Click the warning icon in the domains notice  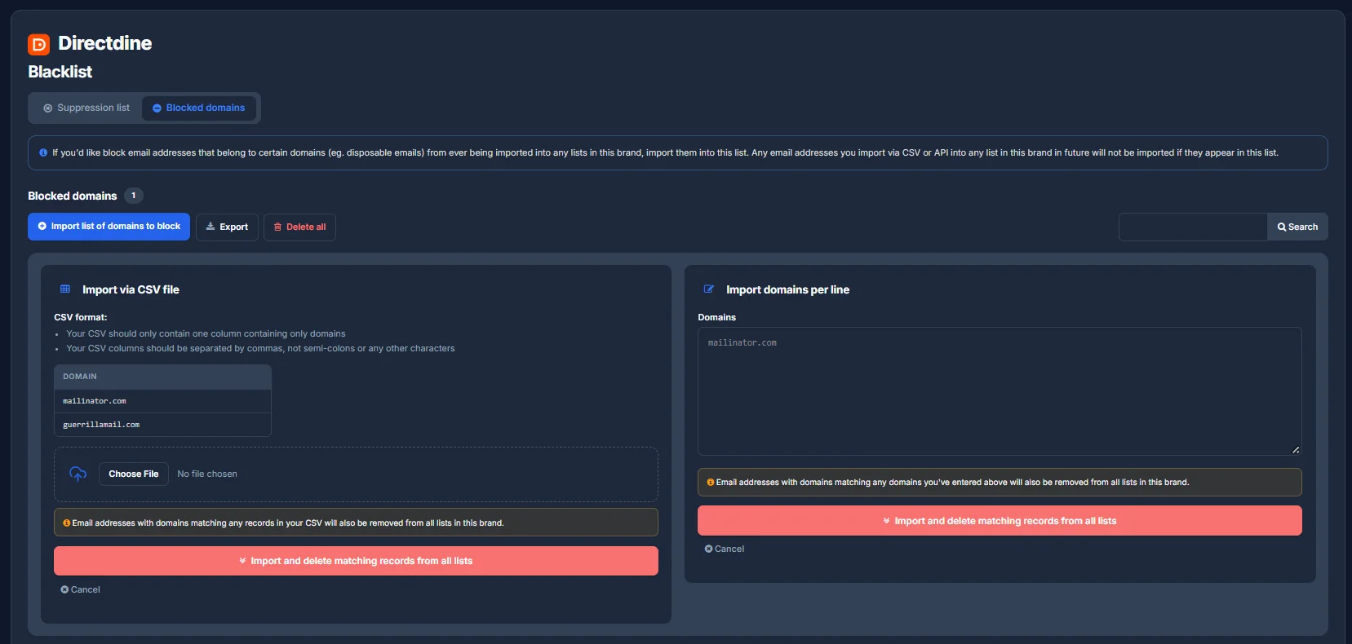coord(711,482)
